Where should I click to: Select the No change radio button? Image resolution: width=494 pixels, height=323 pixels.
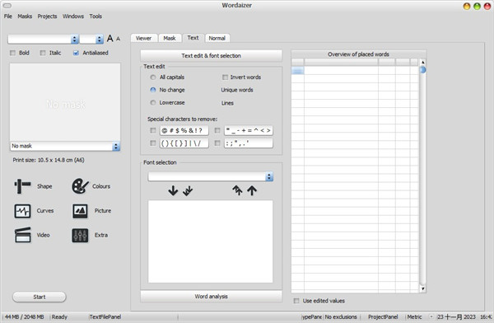153,90
